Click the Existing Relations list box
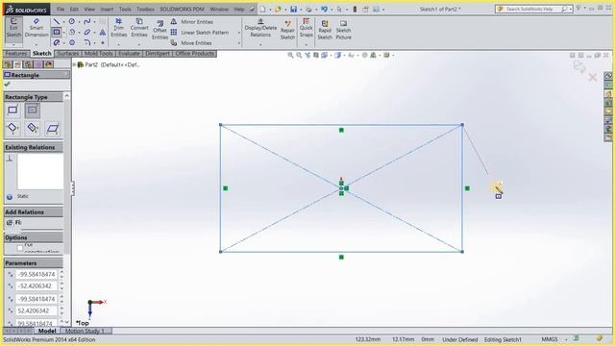This screenshot has height=346, width=615. pos(40,171)
